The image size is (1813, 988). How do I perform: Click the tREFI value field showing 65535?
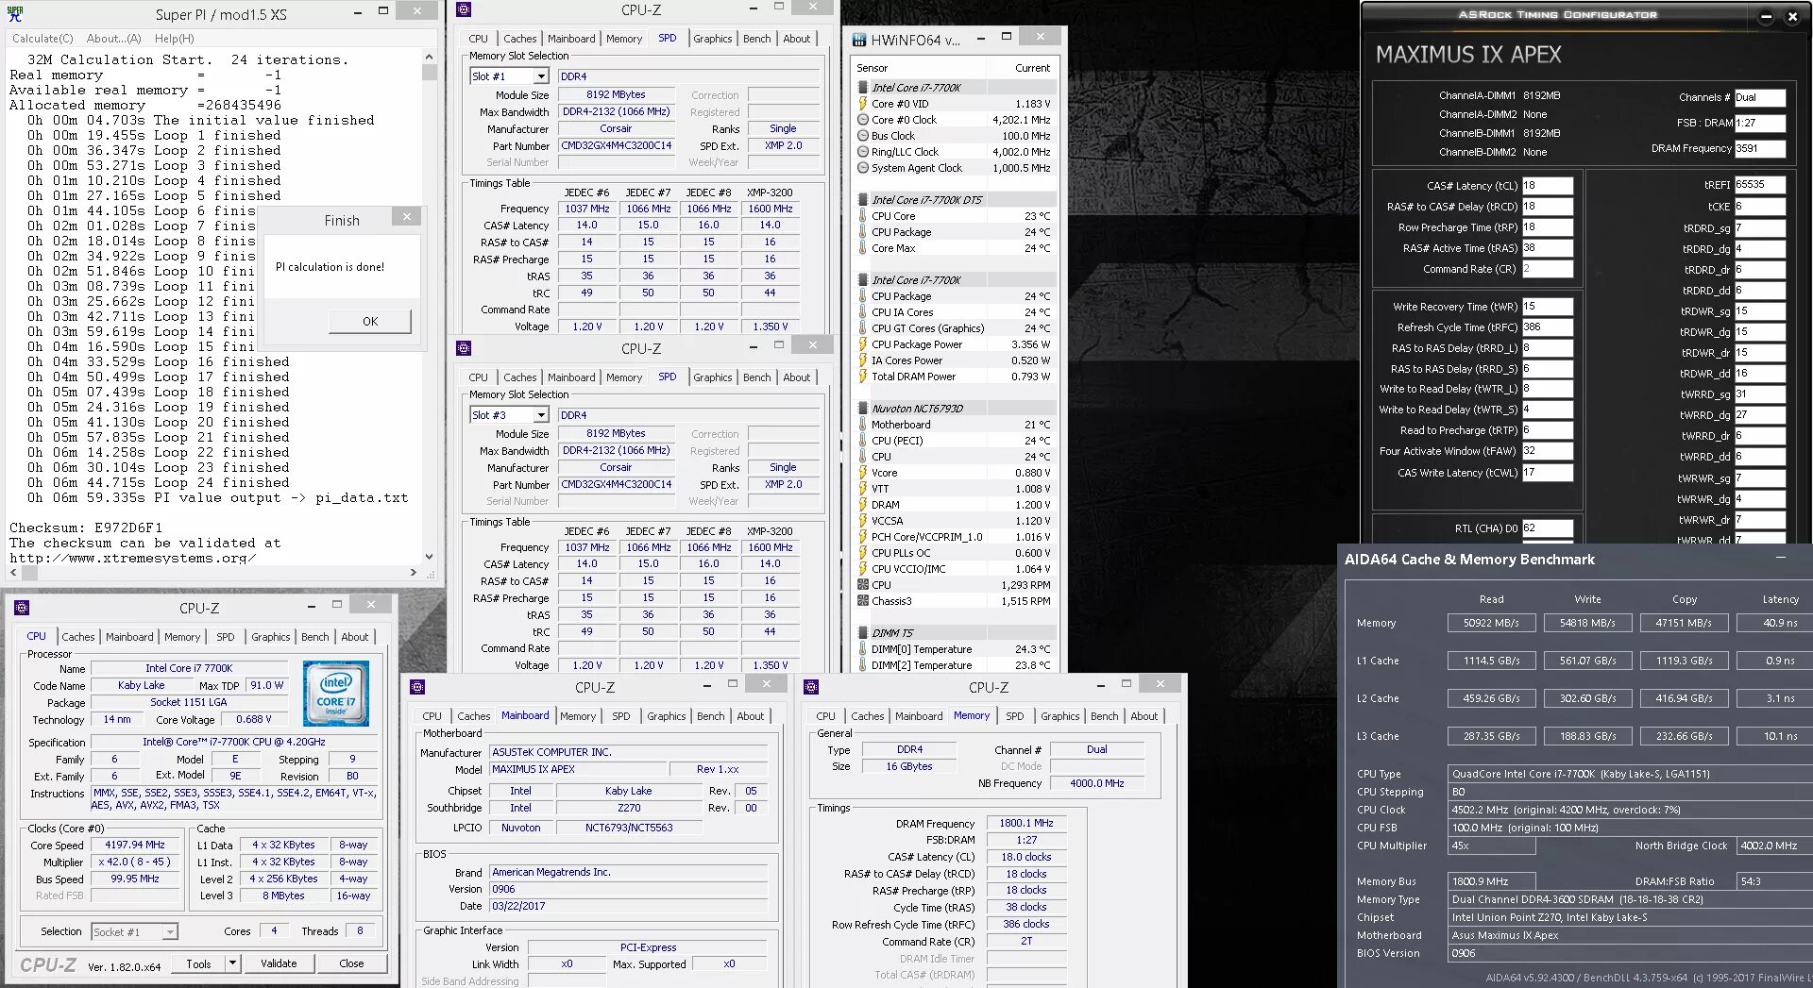(x=1759, y=185)
